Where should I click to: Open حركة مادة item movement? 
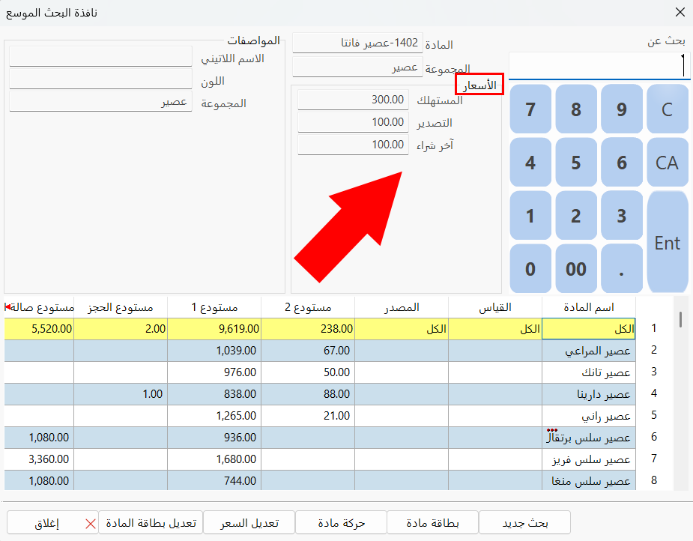342,523
